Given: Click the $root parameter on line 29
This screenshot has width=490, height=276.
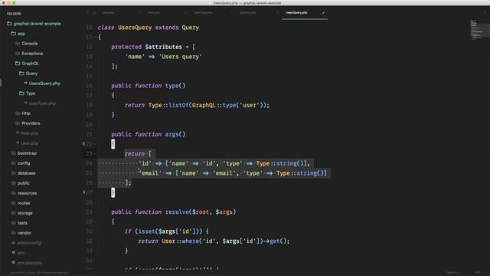Looking at the screenshot, I should (x=201, y=212).
